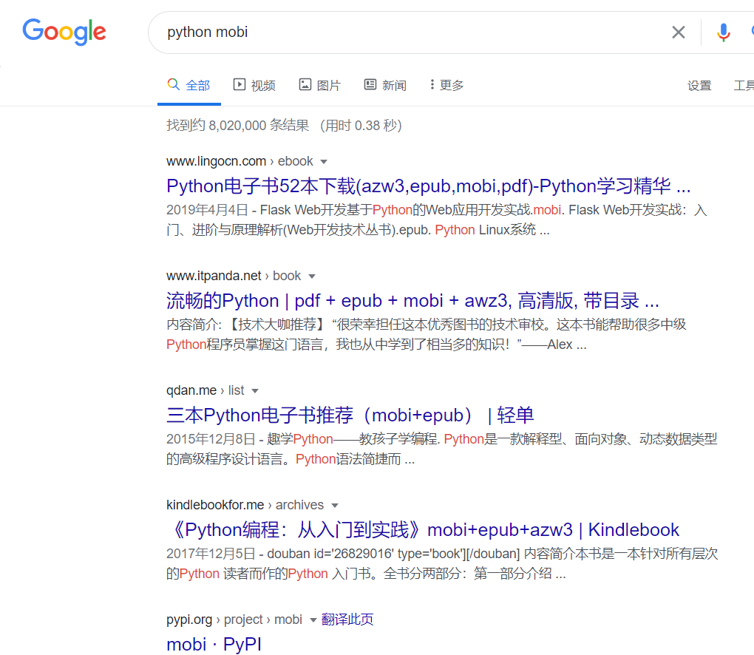This screenshot has height=655, width=754.
Task: Expand dropdown arrow next to pypi.org
Action: pyautogui.click(x=313, y=620)
